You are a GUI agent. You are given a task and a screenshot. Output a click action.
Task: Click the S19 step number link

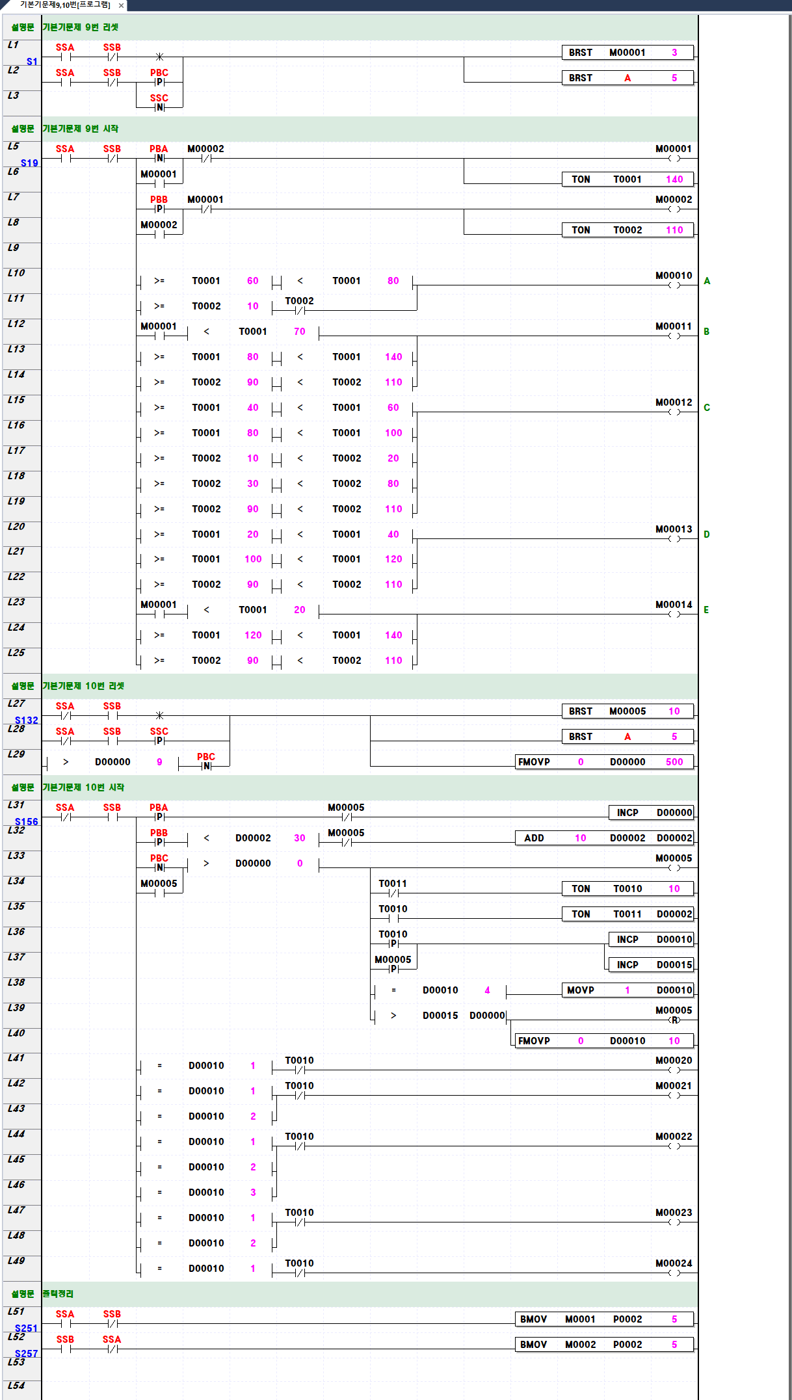[x=29, y=163]
